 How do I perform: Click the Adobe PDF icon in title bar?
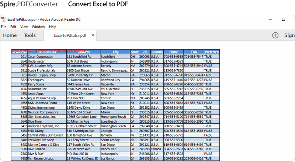[x=3, y=19]
